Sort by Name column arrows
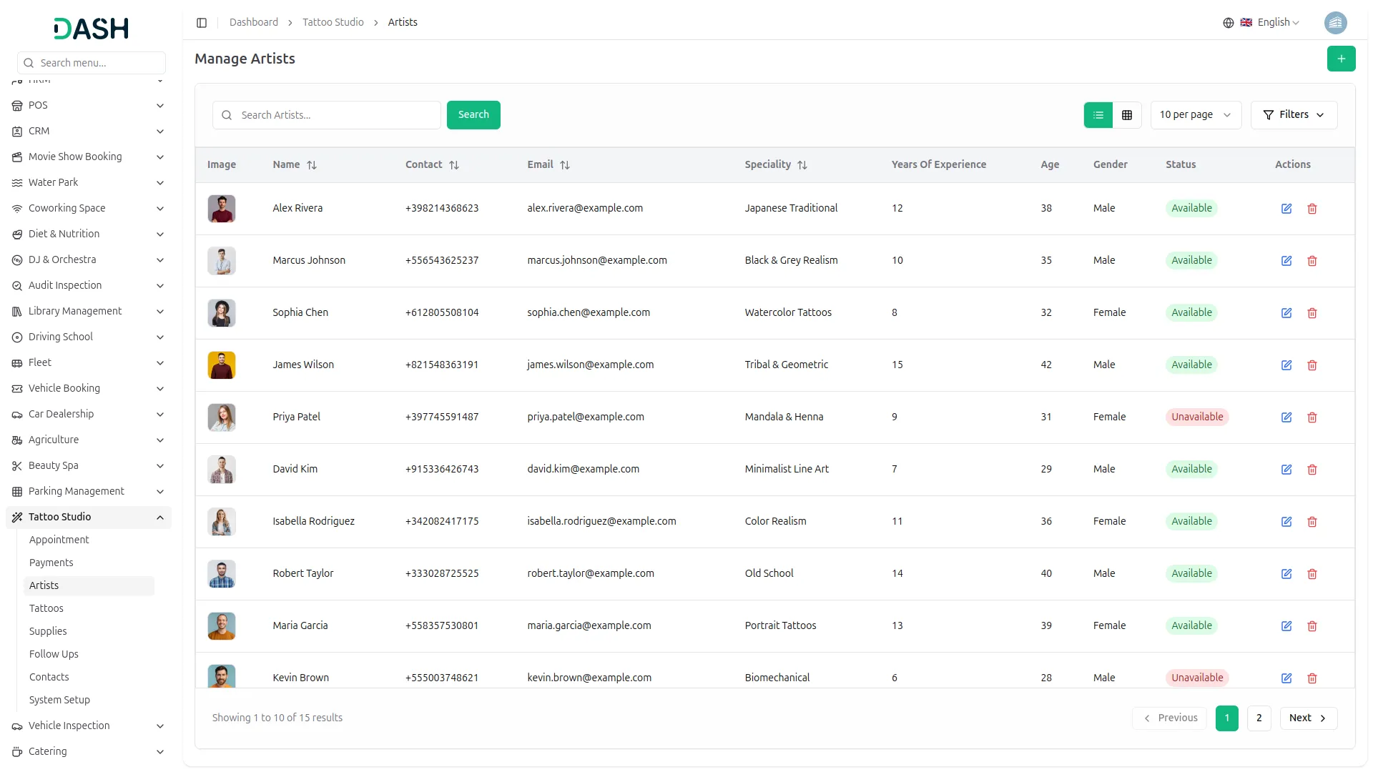1373x772 pixels. coord(312,165)
